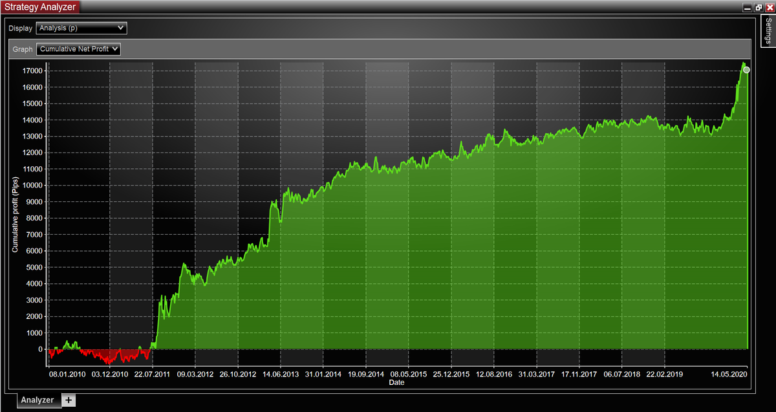Click the 9000 y-axis value
776x412 pixels.
[x=34, y=202]
